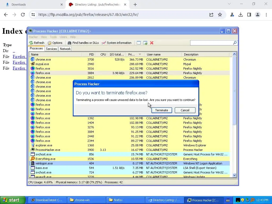Open System information window
The height and width of the screenshot is (204, 272).
[117, 43]
